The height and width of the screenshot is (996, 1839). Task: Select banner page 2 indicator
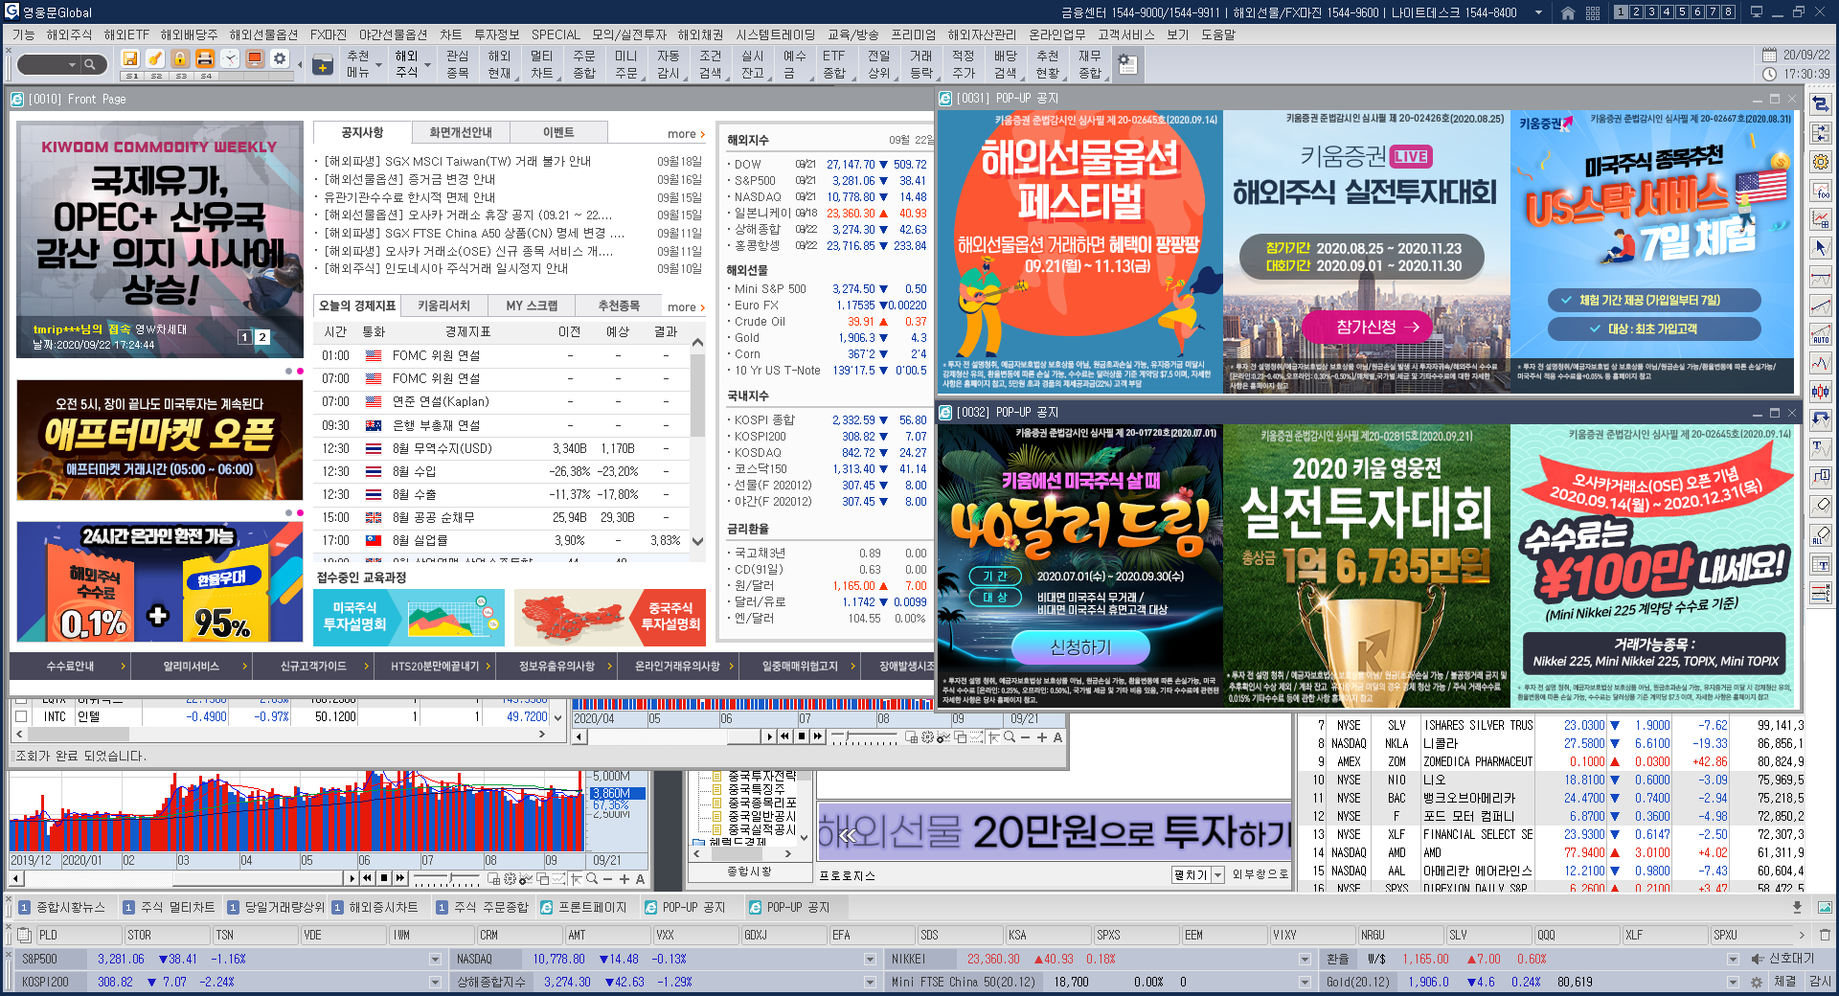click(x=262, y=337)
